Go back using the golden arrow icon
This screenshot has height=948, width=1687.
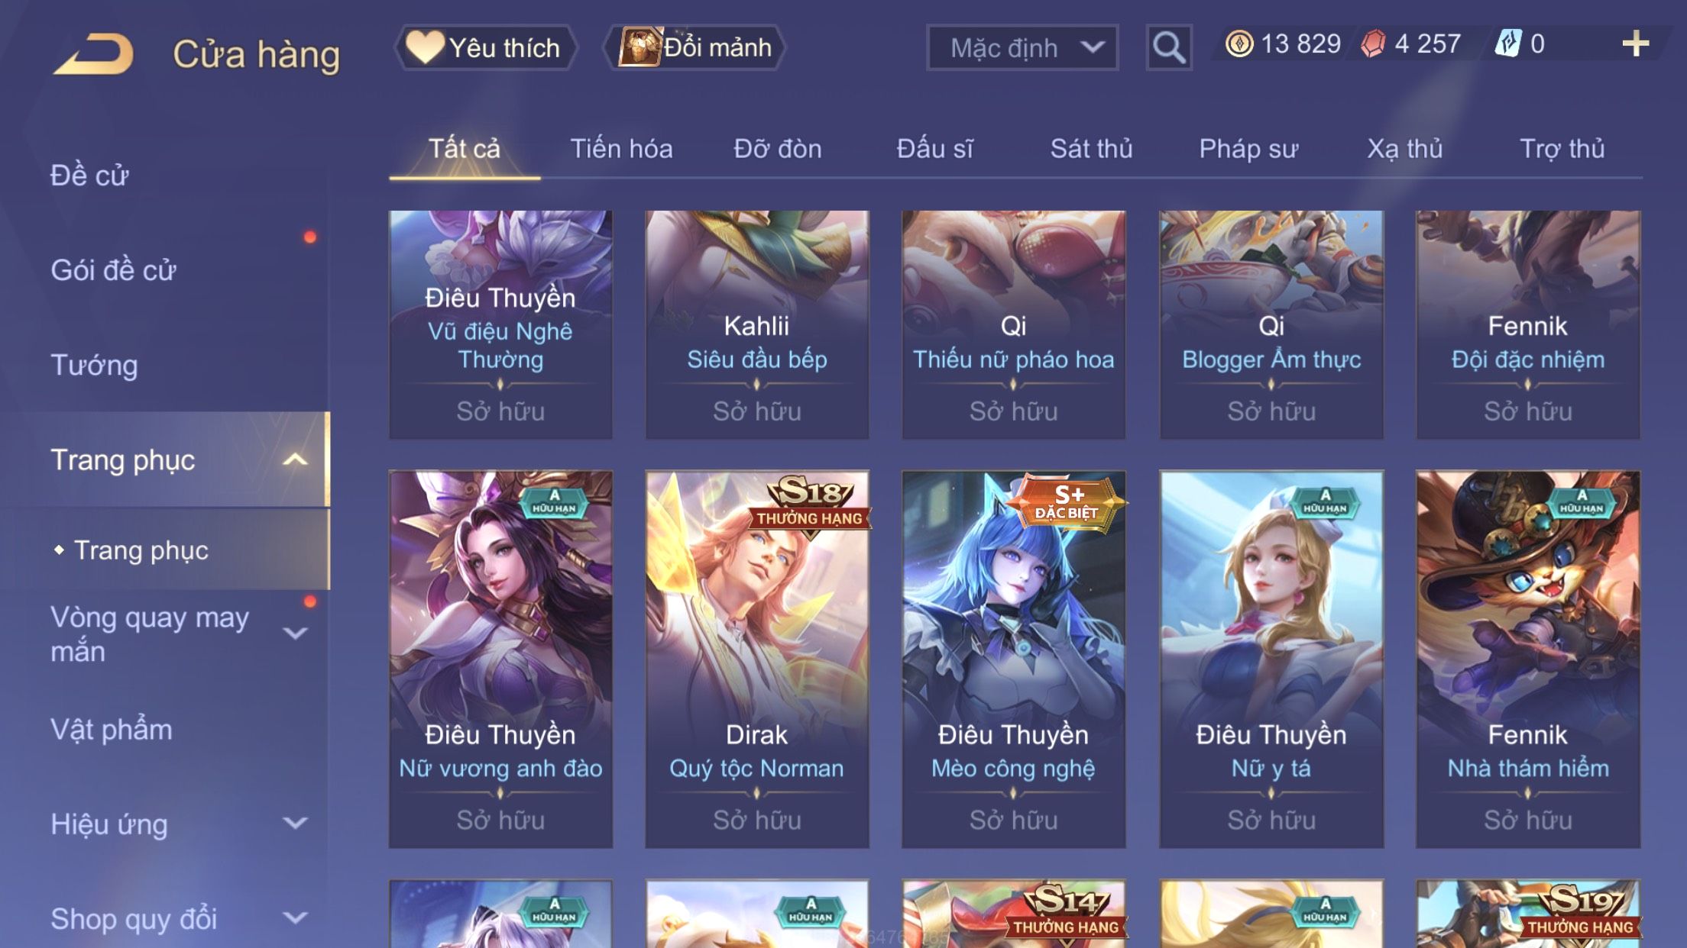pos(93,53)
